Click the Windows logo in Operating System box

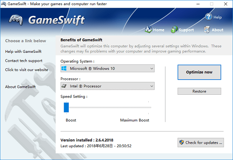tap(64, 69)
